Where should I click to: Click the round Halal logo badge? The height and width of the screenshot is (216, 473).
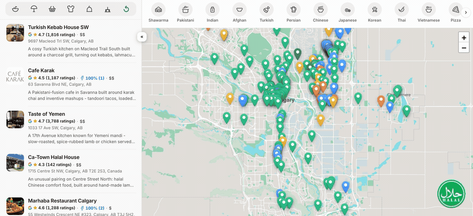point(451,194)
